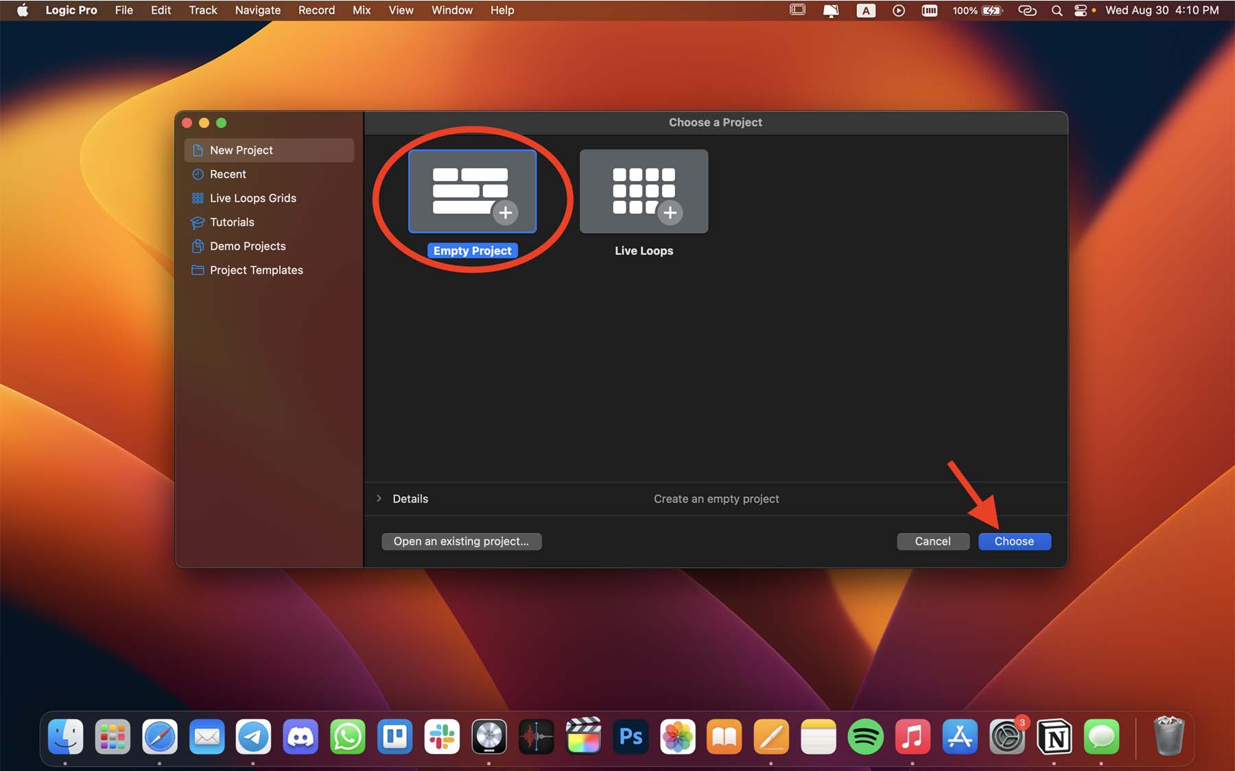Open Spotlight search in the menu bar

pos(1057,10)
